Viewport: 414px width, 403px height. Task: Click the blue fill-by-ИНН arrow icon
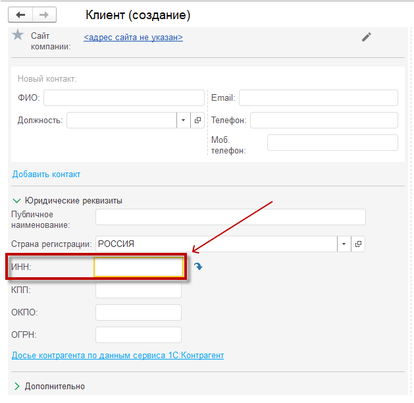pos(198,267)
